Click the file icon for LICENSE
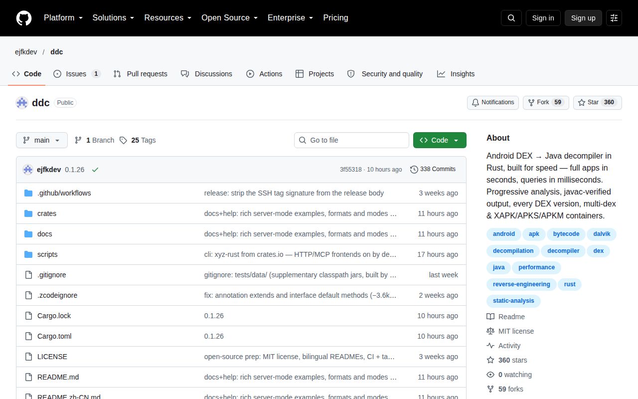Image resolution: width=638 pixels, height=399 pixels. [x=28, y=357]
